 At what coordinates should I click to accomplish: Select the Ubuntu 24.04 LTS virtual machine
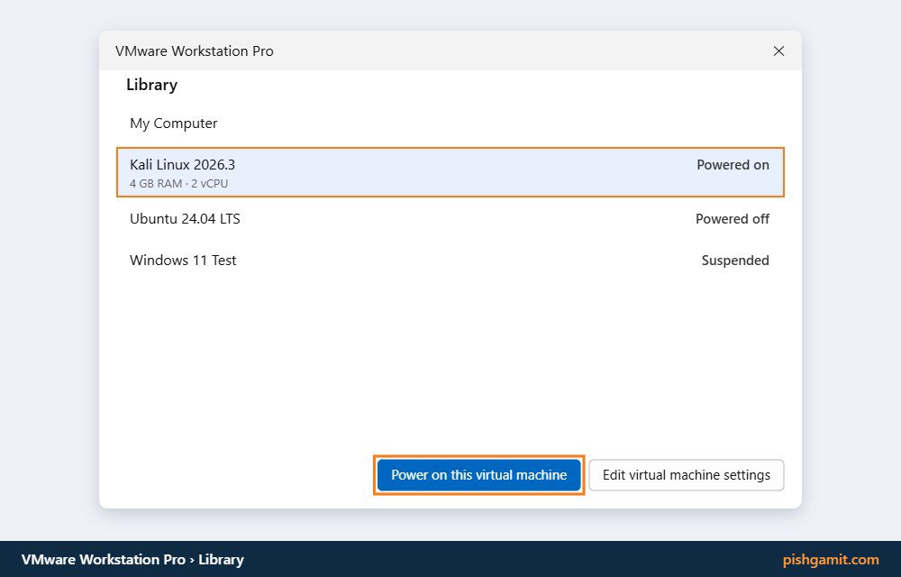450,219
